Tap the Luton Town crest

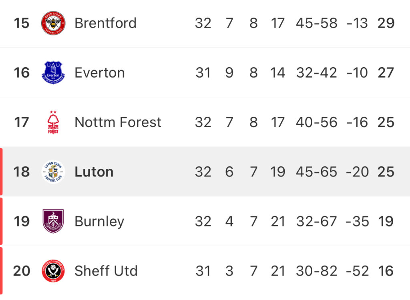coord(53,172)
